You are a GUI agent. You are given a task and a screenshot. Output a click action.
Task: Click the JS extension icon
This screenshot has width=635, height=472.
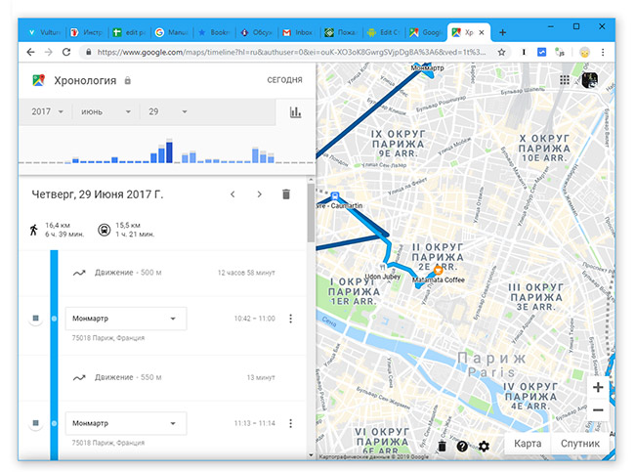coord(560,52)
